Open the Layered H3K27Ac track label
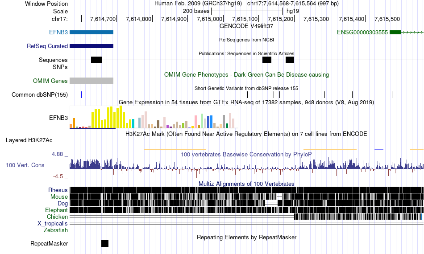This screenshot has height=254, width=424. click(29, 140)
